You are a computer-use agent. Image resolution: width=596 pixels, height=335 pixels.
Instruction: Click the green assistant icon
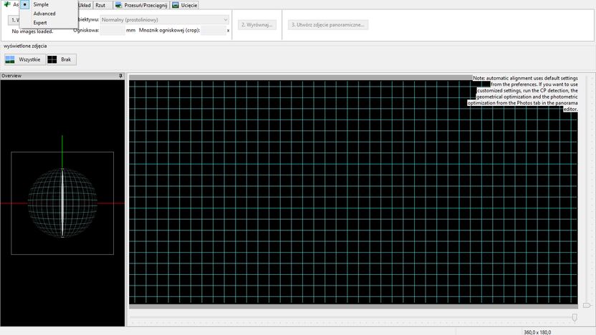tap(7, 4)
